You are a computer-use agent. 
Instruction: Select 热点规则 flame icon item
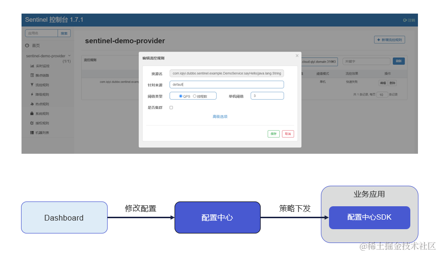pyautogui.click(x=40, y=104)
